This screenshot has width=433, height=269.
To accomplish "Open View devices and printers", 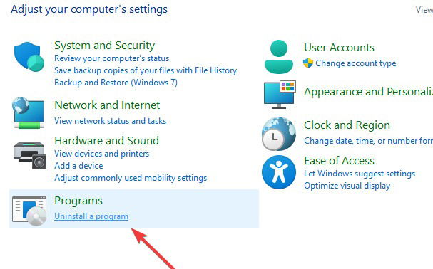I will pyautogui.click(x=101, y=154).
